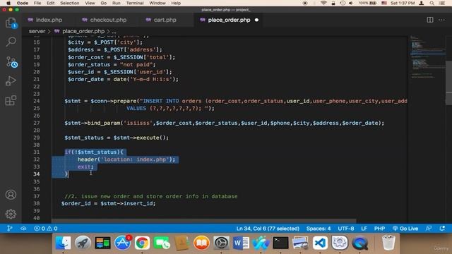452x254 pixels.
Task: Click line number 24 in the gutter
Action: [36, 101]
